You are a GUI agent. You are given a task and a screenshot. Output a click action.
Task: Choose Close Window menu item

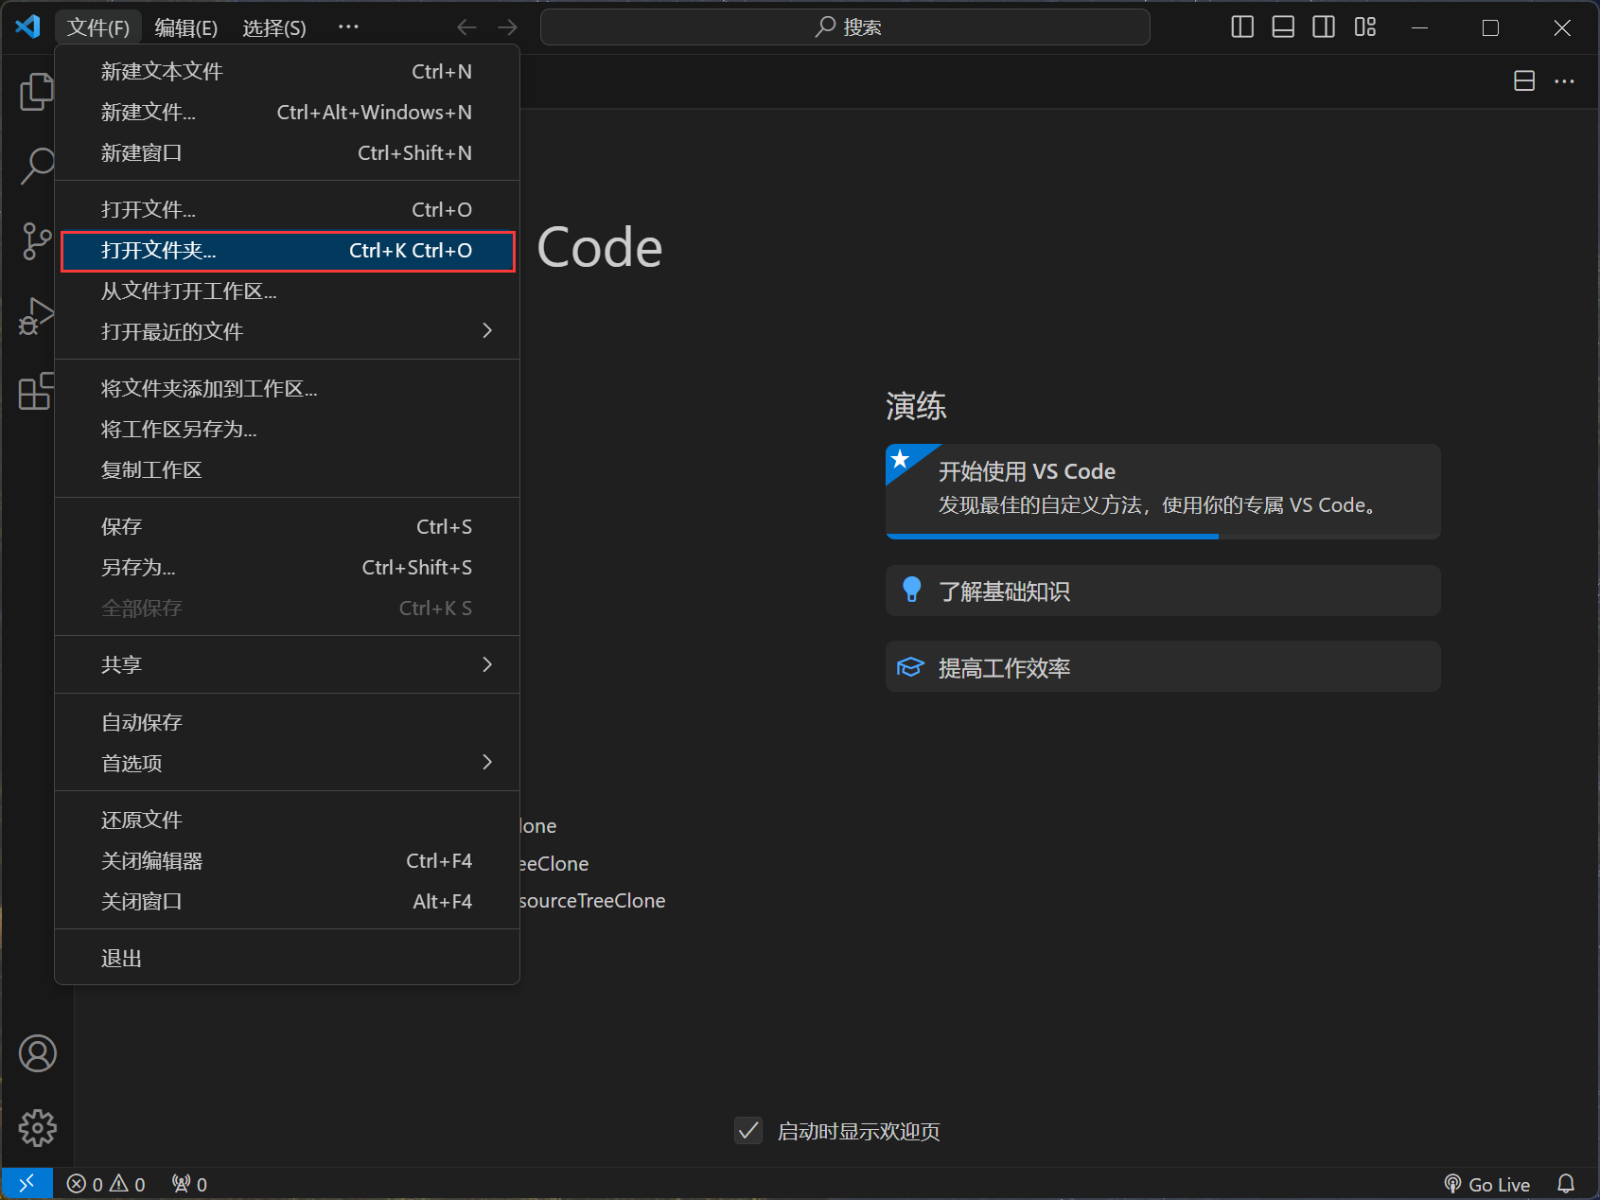coord(288,901)
